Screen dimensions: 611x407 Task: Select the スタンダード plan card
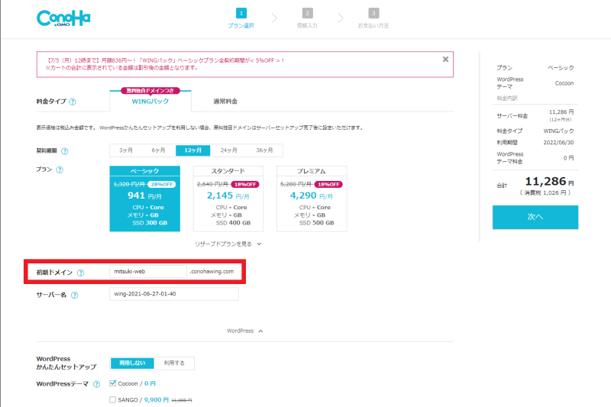point(228,199)
